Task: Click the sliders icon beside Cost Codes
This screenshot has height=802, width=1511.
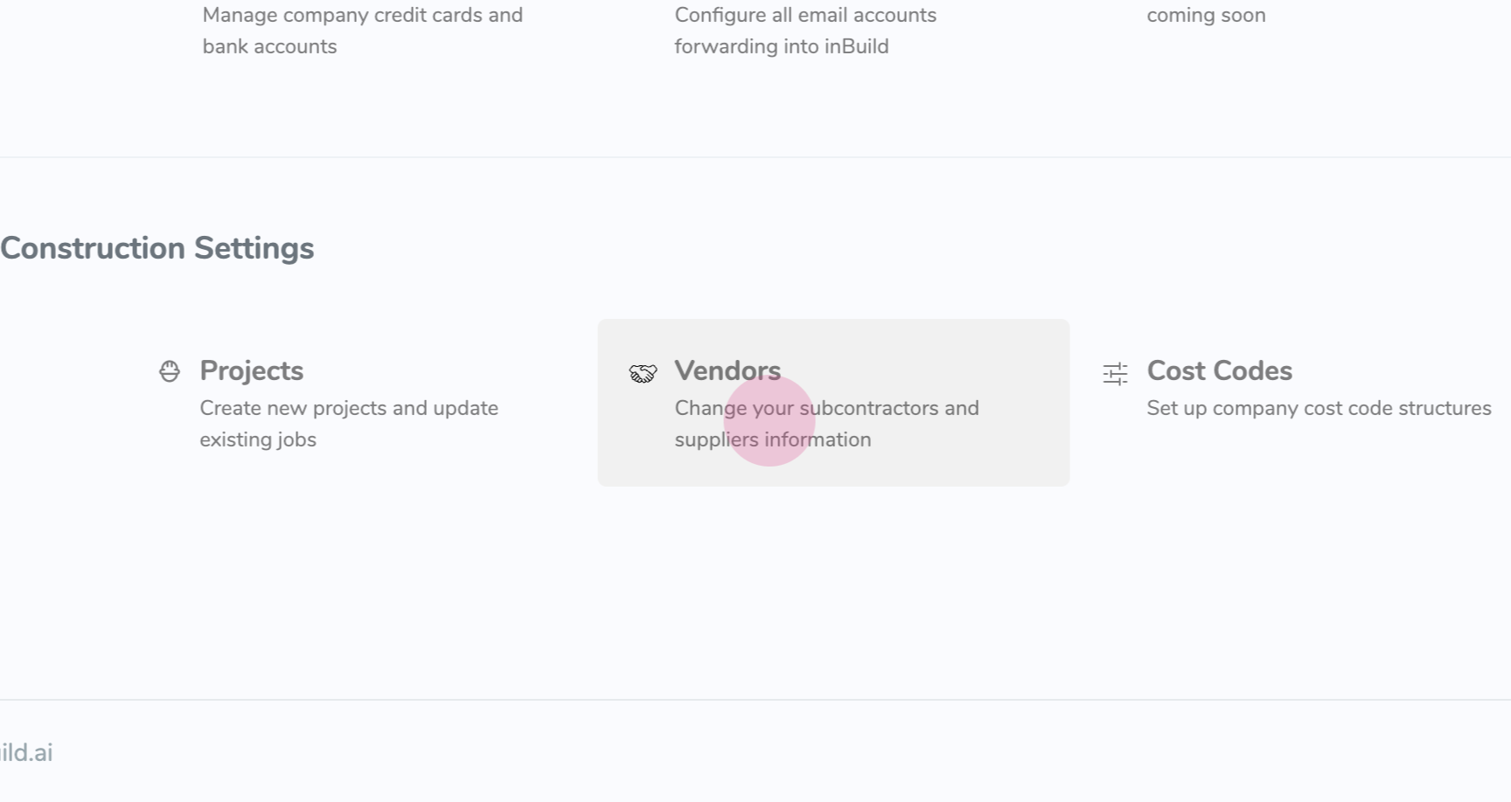Action: 1115,374
